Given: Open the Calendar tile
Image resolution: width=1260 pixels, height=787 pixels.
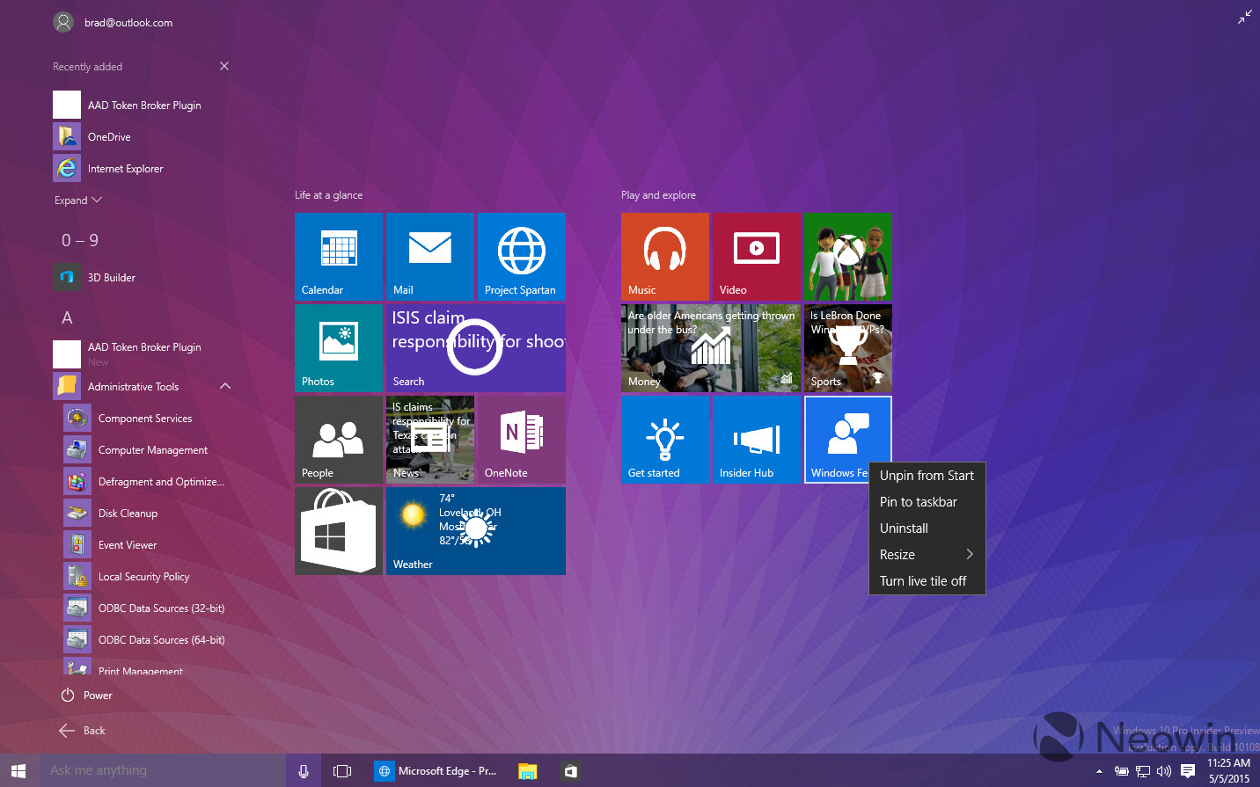Looking at the screenshot, I should pos(339,256).
